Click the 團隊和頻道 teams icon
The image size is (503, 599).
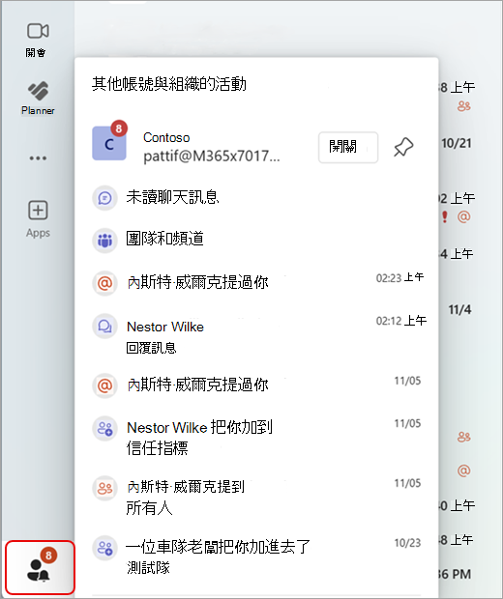104,240
